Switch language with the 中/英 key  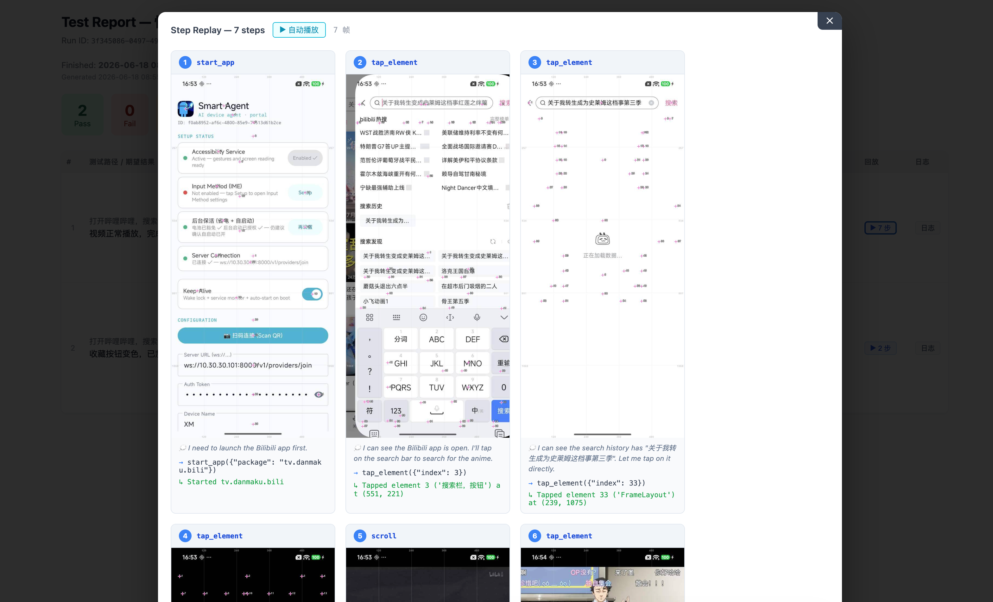477,411
